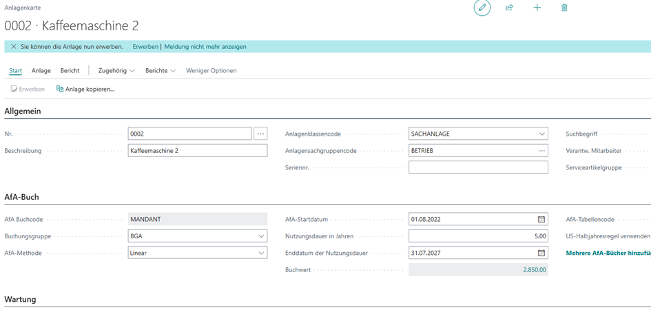Screen dimensions: 651x310
Task: Click Weniger Optionen
Action: click(x=211, y=70)
